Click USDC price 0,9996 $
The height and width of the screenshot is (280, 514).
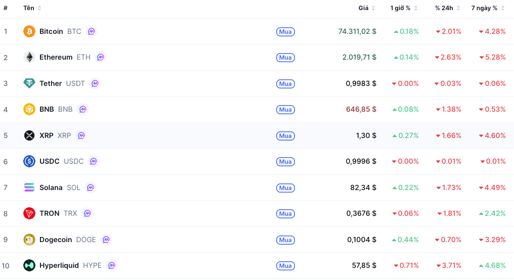[361, 161]
